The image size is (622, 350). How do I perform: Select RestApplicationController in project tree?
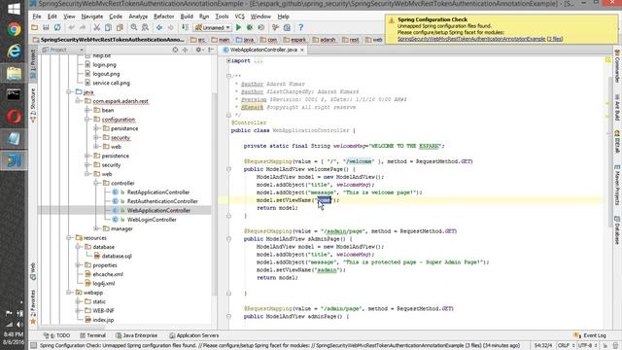tap(158, 192)
